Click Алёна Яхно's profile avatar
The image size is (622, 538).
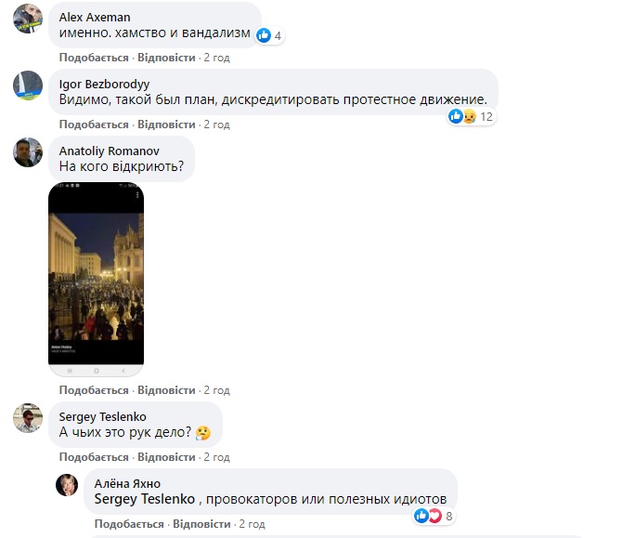(67, 485)
